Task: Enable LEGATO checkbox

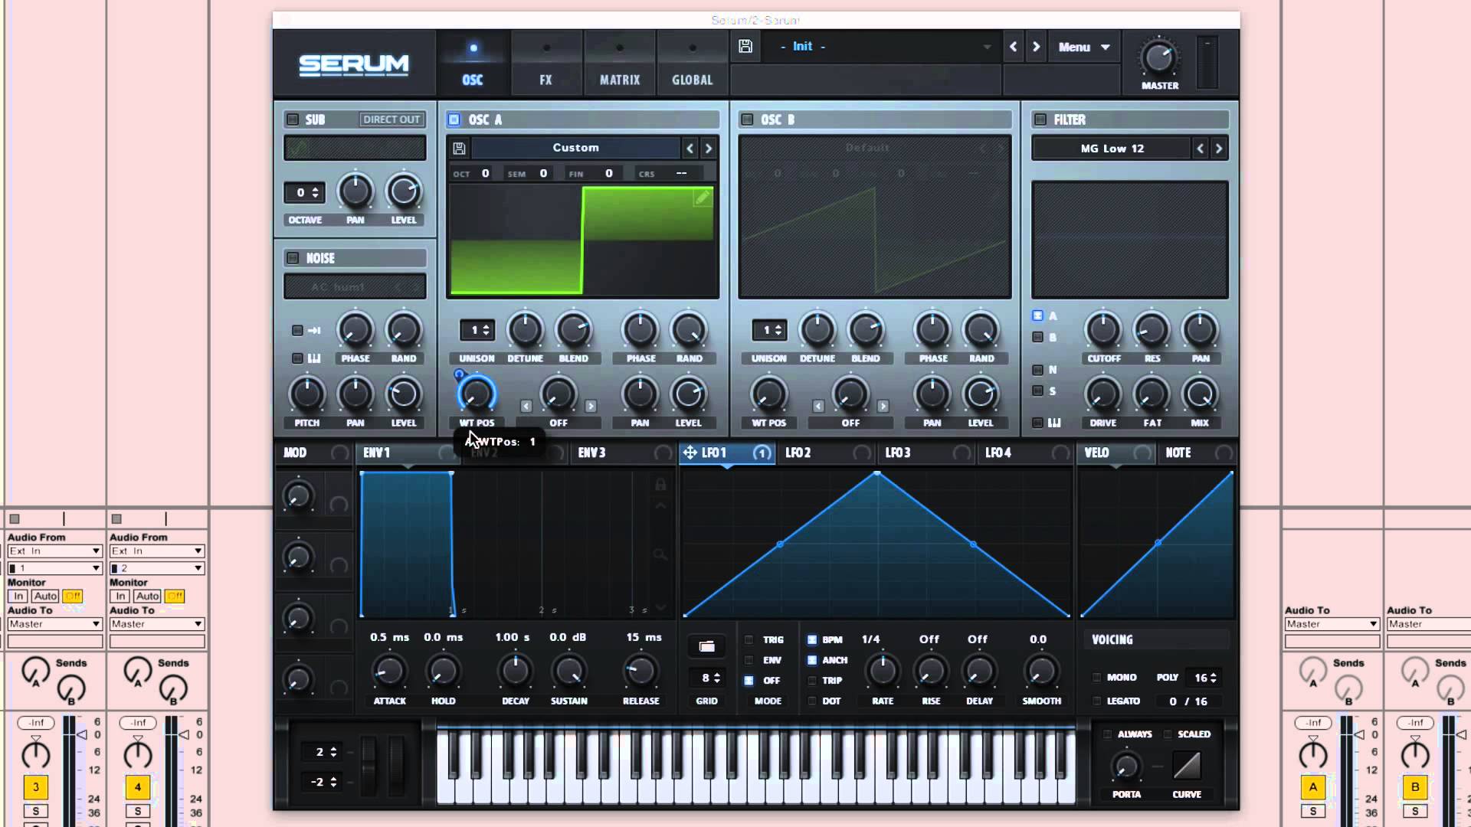Action: [1097, 701]
